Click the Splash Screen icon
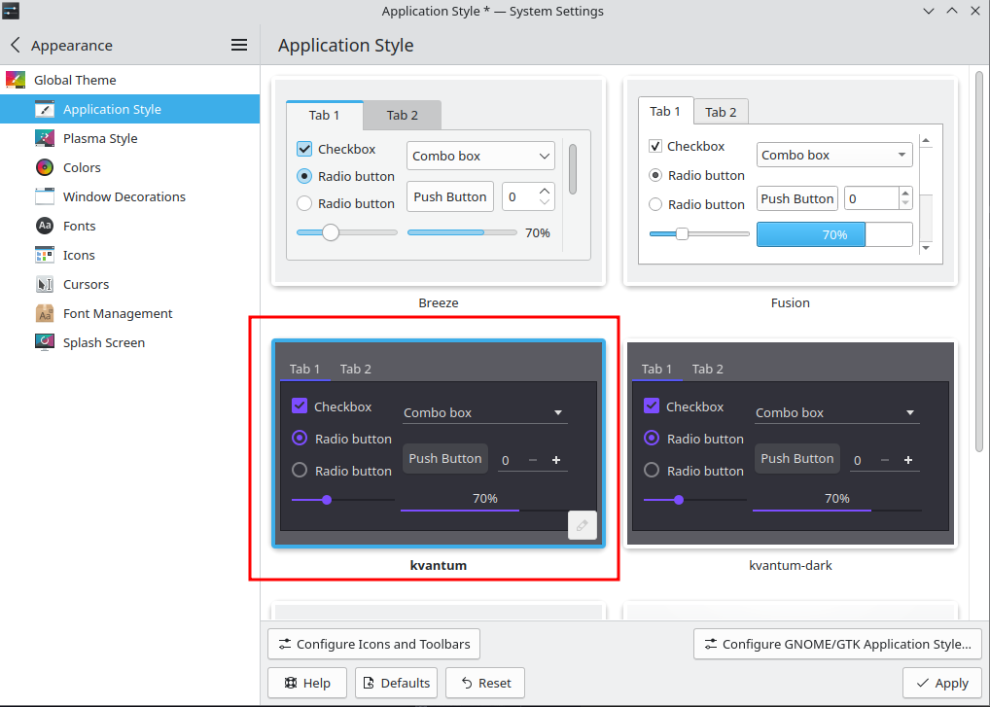The height and width of the screenshot is (707, 990). (x=44, y=342)
